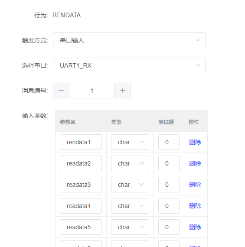
Task: Open the 选择串口 dropdown showing UART1_RX
Action: 129,65
